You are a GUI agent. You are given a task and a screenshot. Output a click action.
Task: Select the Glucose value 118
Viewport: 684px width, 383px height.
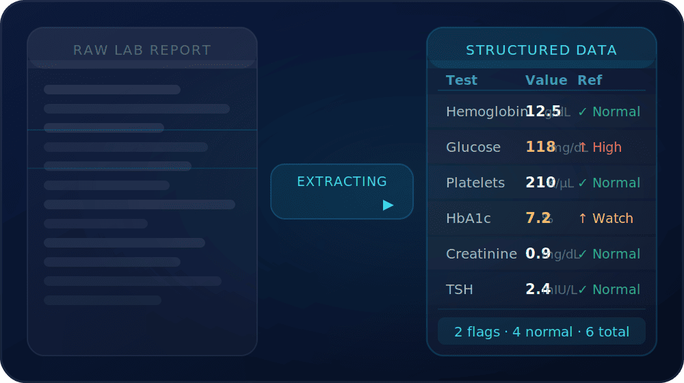pyautogui.click(x=540, y=147)
